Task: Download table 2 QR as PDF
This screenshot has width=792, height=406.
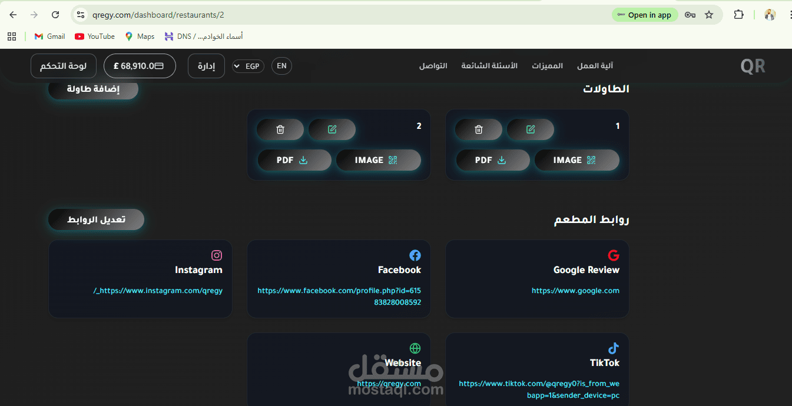Action: tap(294, 160)
